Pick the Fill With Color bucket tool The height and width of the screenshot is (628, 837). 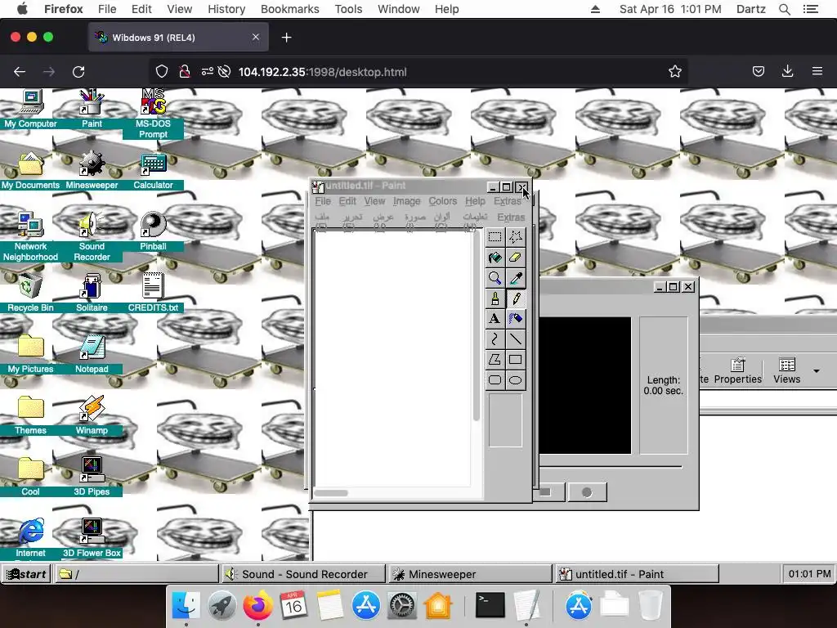495,258
